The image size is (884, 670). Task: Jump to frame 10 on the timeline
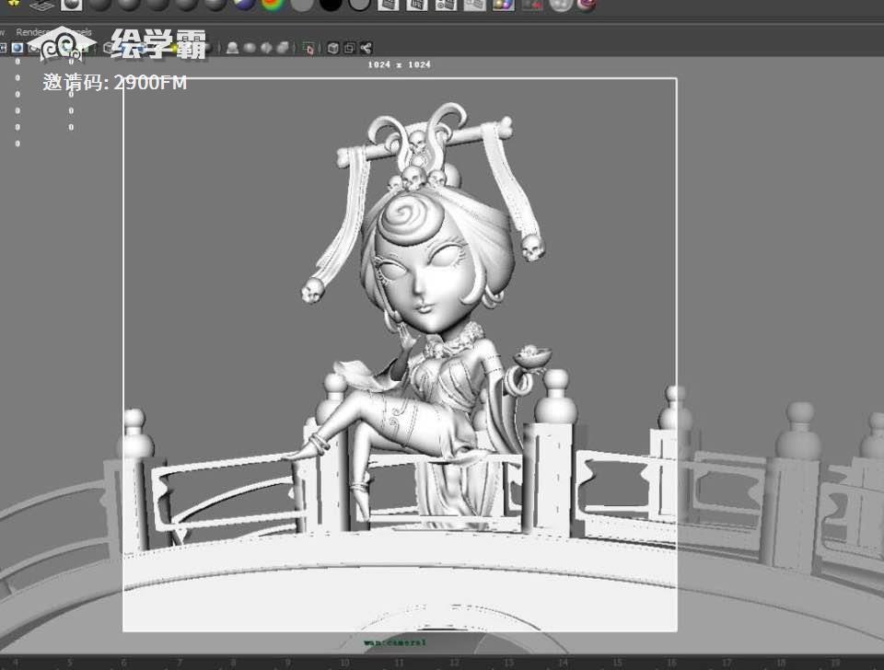(345, 663)
